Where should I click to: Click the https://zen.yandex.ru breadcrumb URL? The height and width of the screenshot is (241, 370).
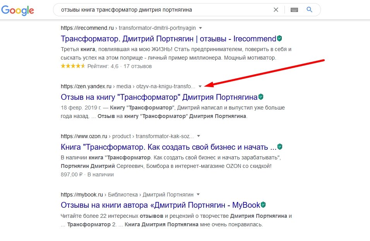[x=86, y=86]
